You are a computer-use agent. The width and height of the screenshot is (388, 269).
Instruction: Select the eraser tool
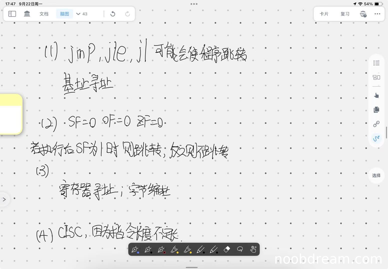pyautogui.click(x=227, y=249)
